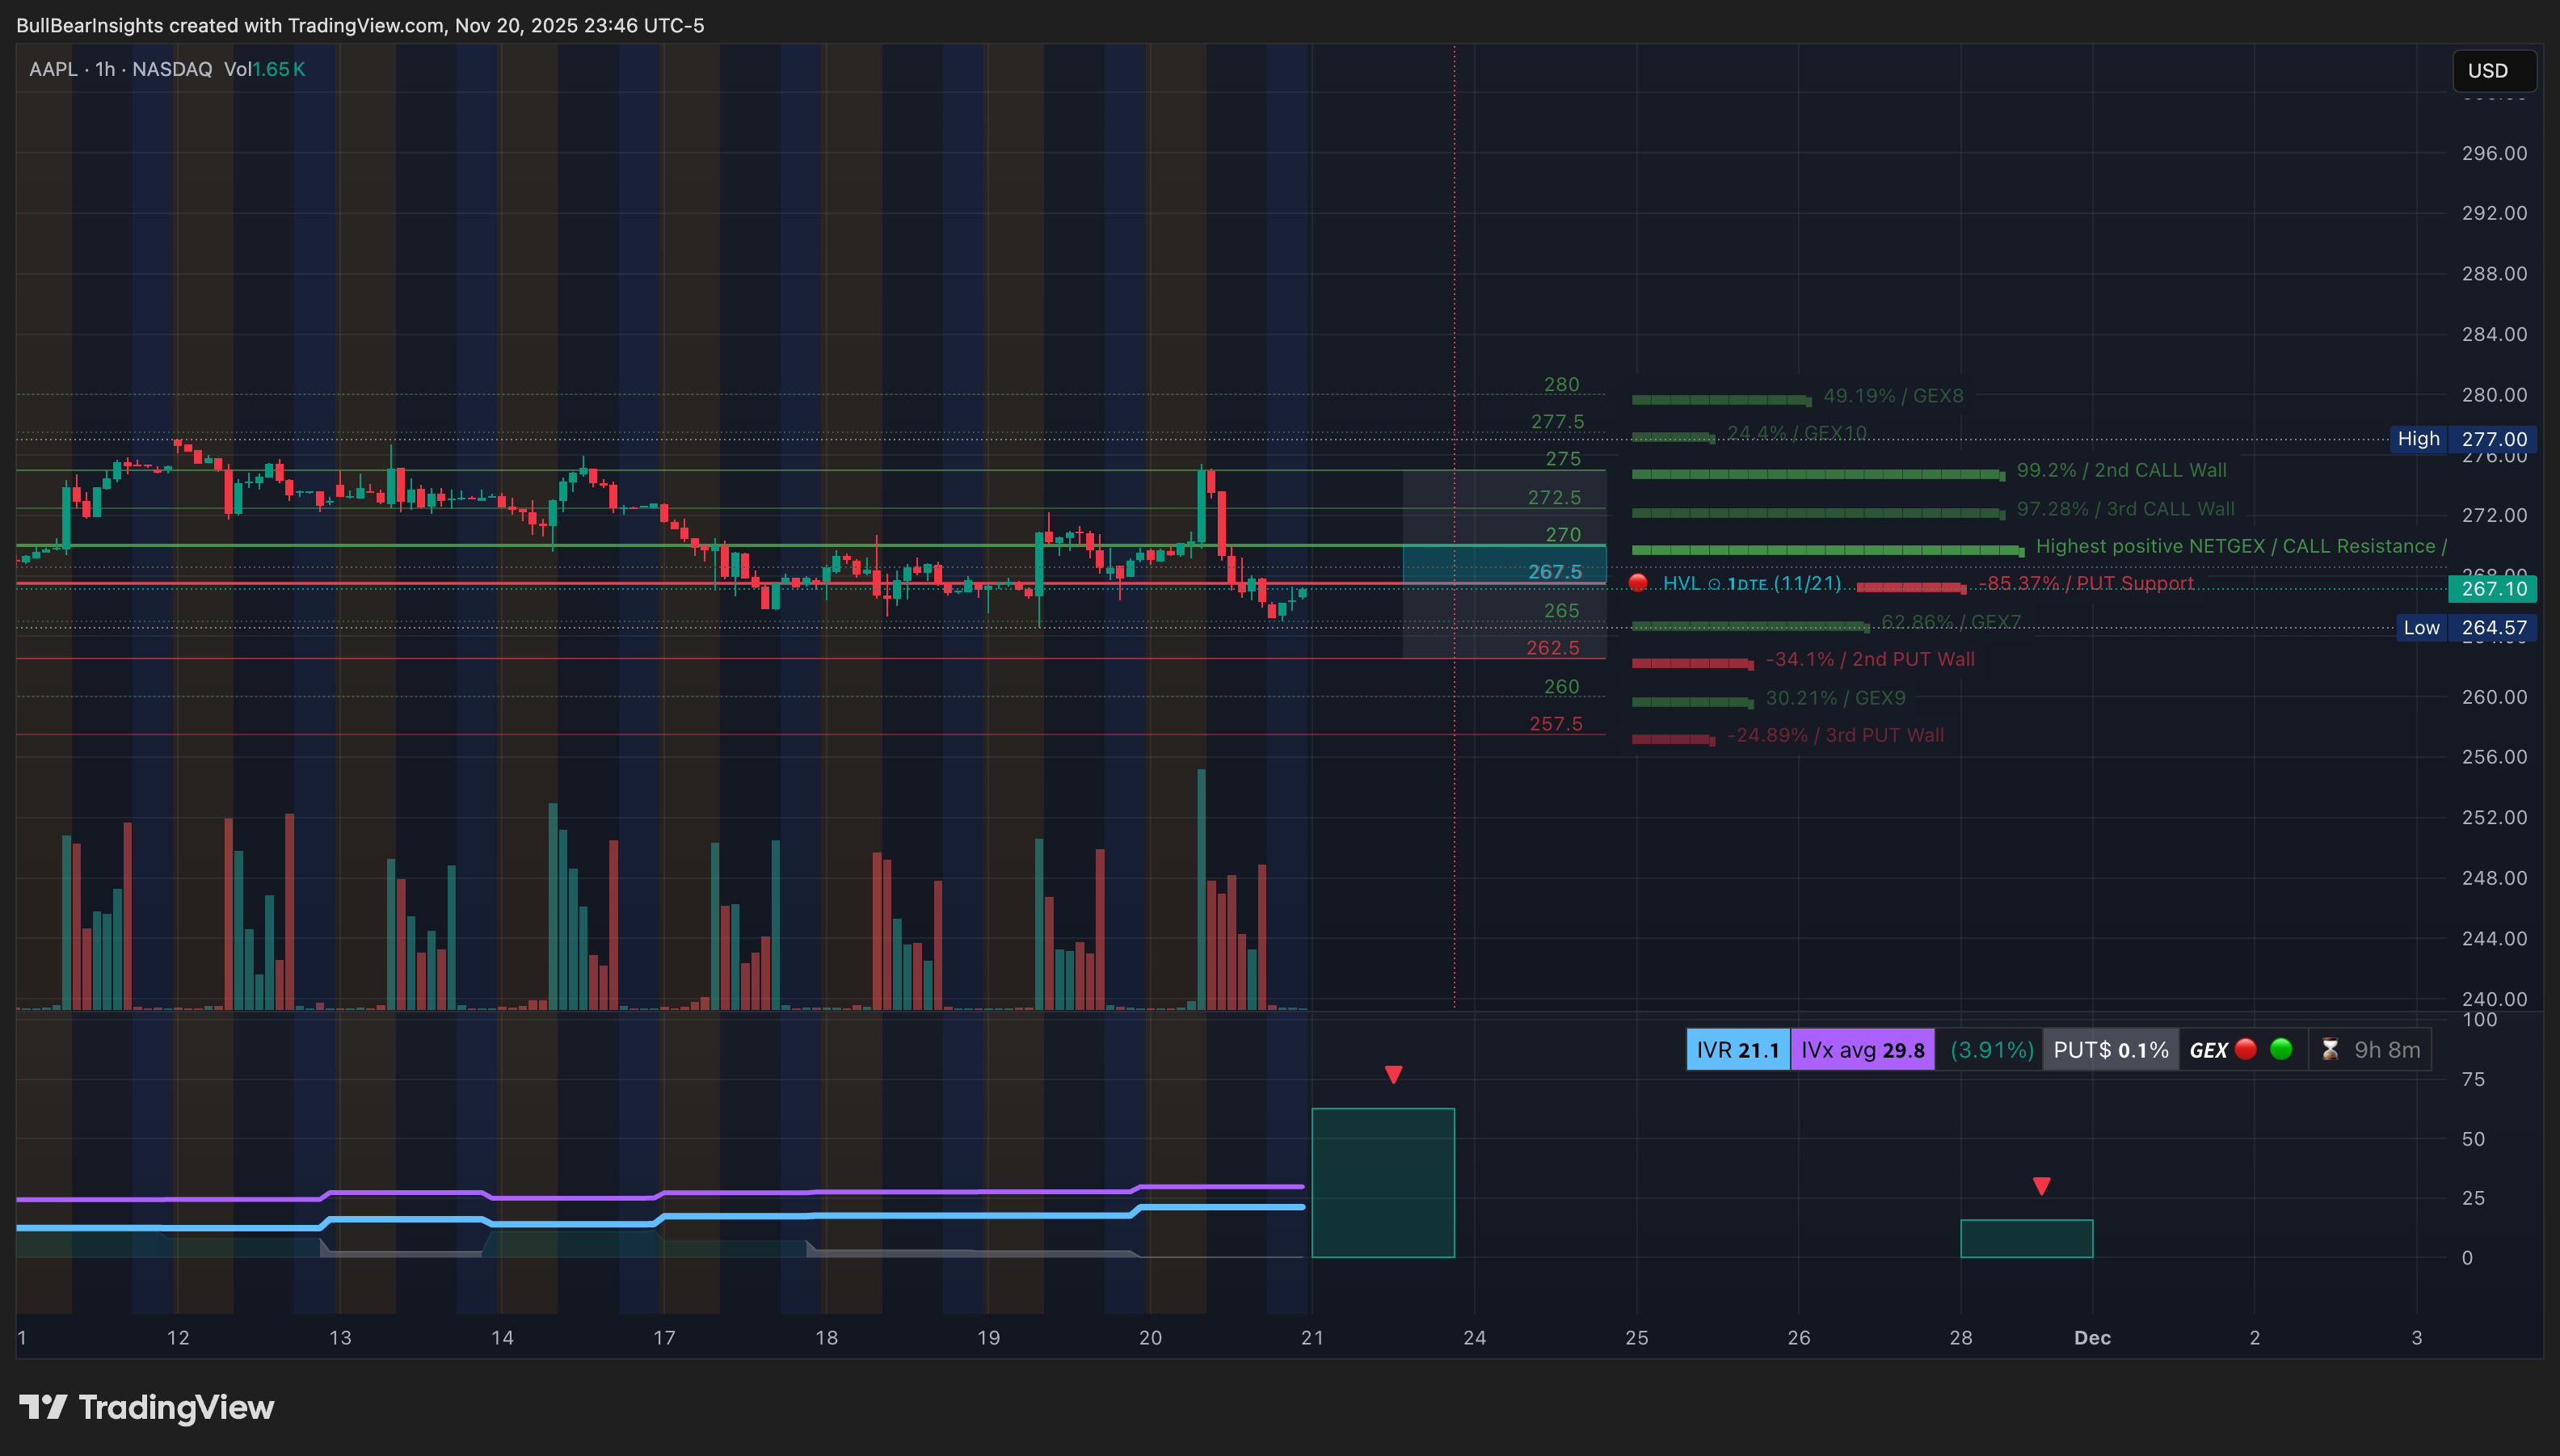Viewport: 2560px width, 1456px height.
Task: Click the Dec marker on the time axis
Action: pyautogui.click(x=2092, y=1338)
